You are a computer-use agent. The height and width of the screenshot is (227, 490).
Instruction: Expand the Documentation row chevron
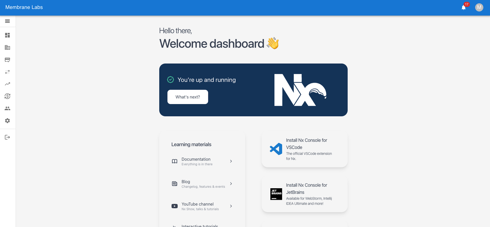coord(231,161)
